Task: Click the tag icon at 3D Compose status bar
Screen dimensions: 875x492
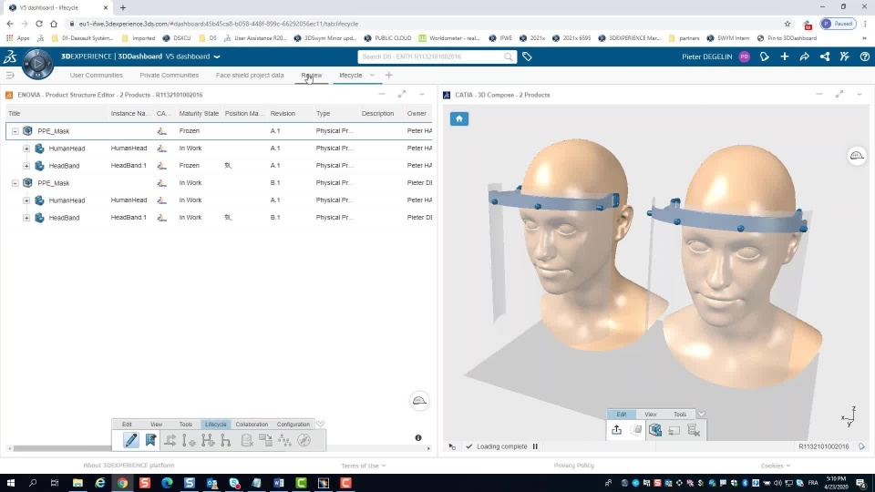Action: (x=862, y=446)
